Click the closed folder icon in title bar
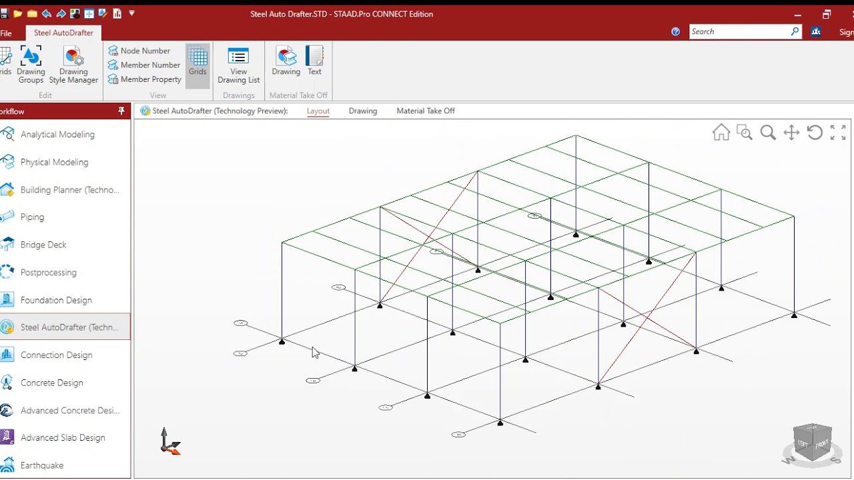The image size is (854, 480). pos(32,13)
